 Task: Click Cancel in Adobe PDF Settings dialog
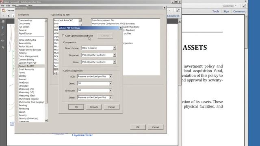click(x=112, y=107)
